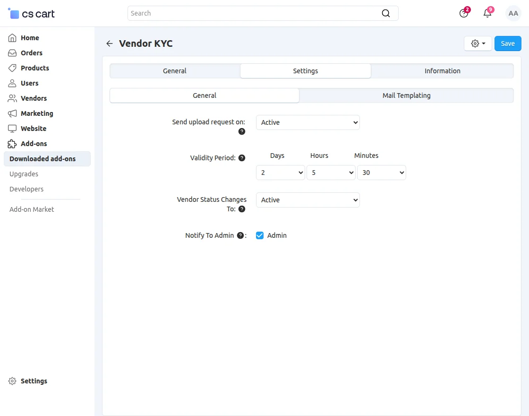Open the Mail Templating tab

click(x=406, y=95)
